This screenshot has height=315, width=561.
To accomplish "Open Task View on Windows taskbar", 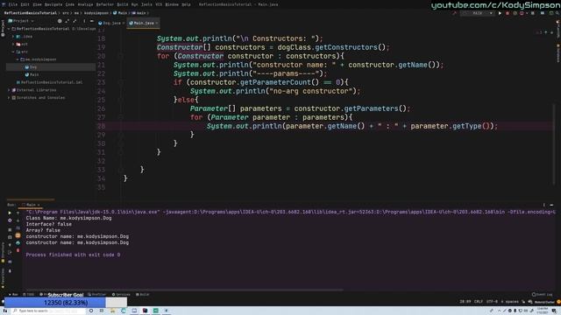I will 102,311.
